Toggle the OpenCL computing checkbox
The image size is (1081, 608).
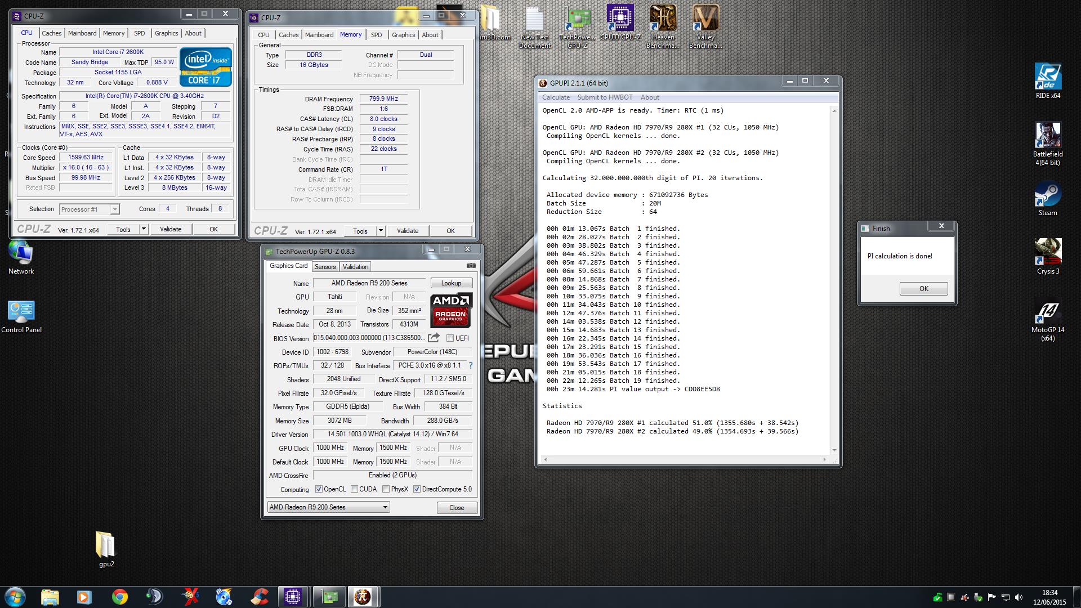point(319,489)
